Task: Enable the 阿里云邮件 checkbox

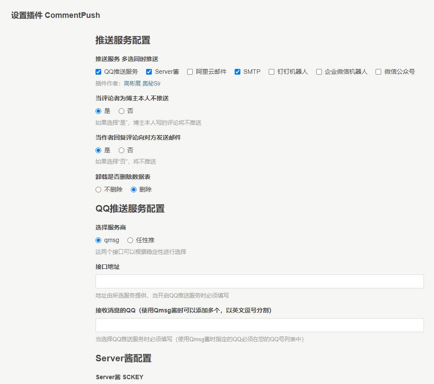Action: (x=190, y=72)
